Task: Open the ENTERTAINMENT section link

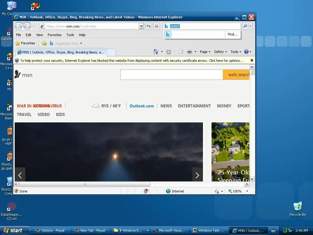Action: pyautogui.click(x=194, y=106)
